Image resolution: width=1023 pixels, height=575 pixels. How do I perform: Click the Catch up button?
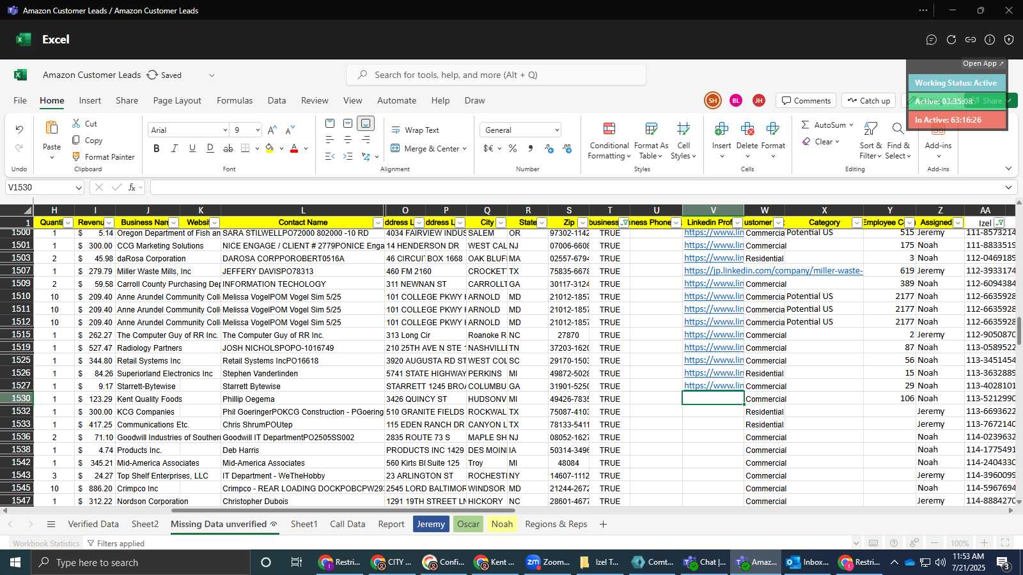(x=868, y=100)
